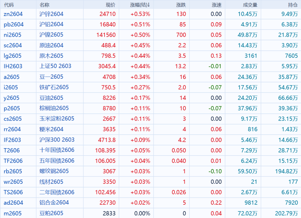Sort table by 现价 header
This screenshot has width=301, height=218.
coord(110,5)
